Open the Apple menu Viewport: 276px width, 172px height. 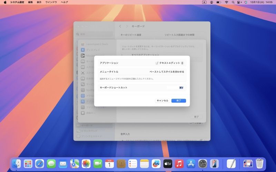tap(5, 2)
